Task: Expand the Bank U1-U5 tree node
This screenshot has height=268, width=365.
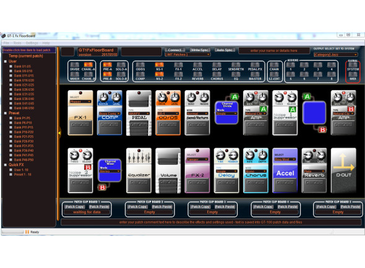Action: [11, 66]
